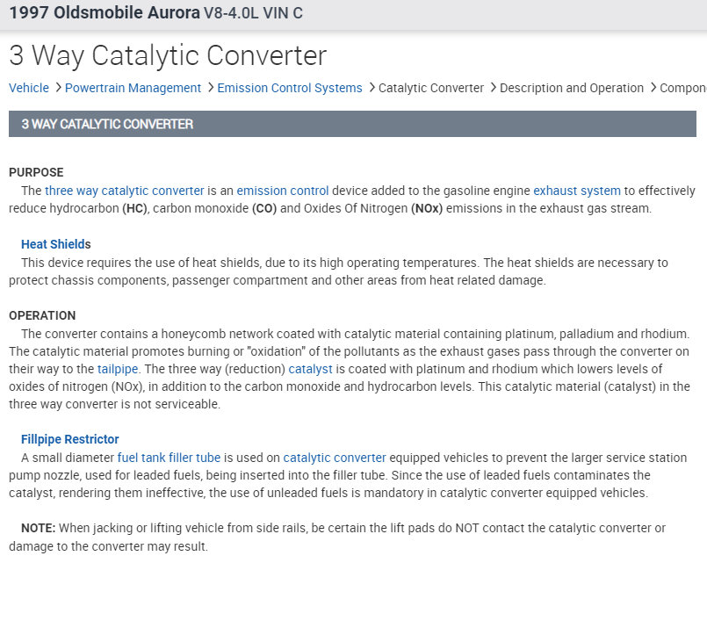
Task: Open the "exhaust system" link
Action: coord(576,191)
